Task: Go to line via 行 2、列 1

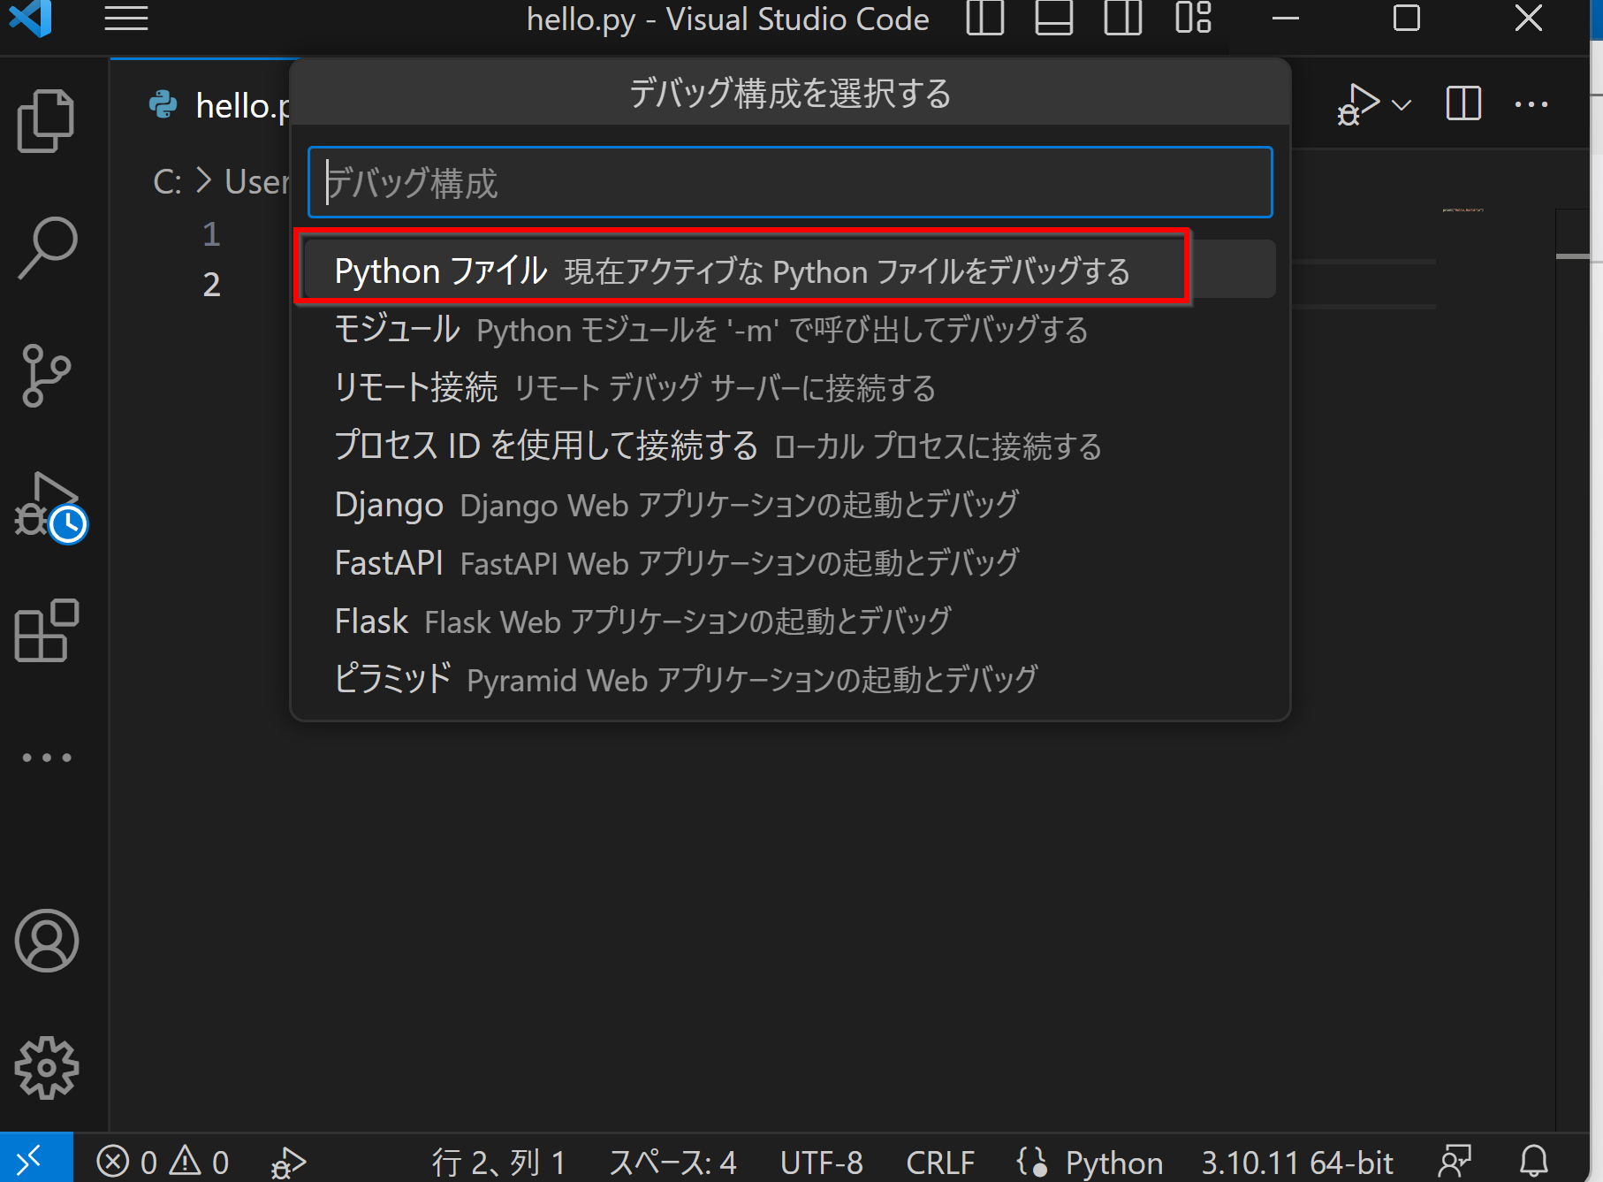Action: pos(498,1163)
